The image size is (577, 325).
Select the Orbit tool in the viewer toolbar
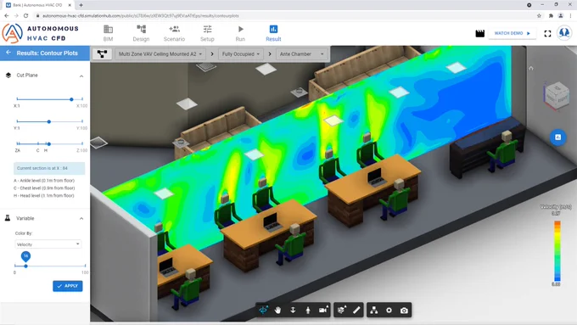[x=263, y=311]
